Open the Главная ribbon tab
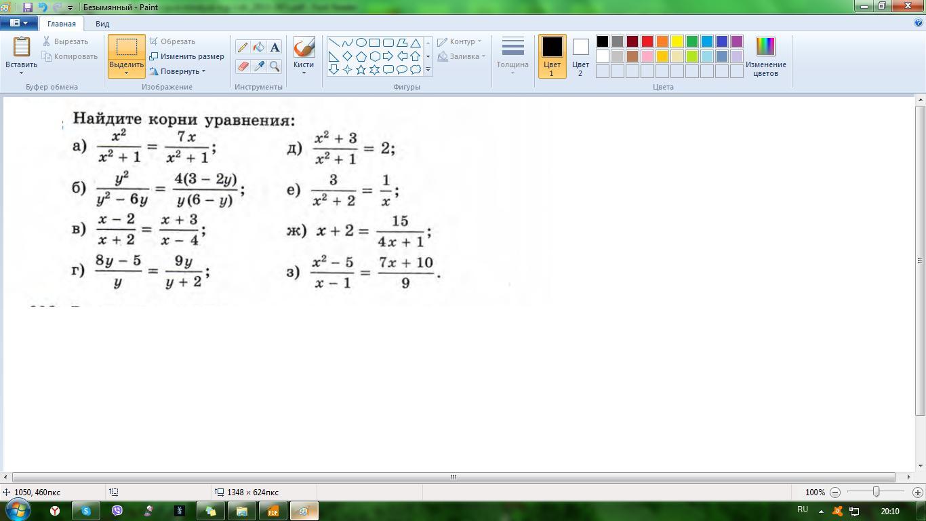The image size is (926, 521). pos(62,24)
